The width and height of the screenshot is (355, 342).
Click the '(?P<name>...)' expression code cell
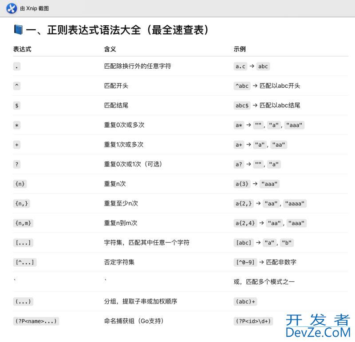36,321
